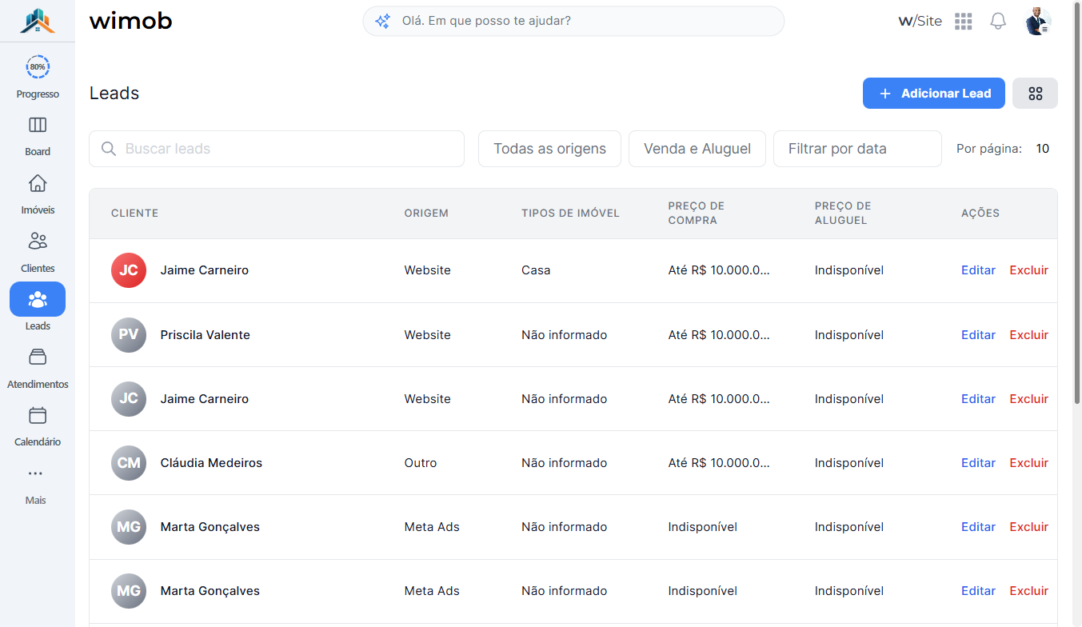1082x627 pixels.
Task: Delete Priscila Valente lead
Action: (x=1028, y=334)
